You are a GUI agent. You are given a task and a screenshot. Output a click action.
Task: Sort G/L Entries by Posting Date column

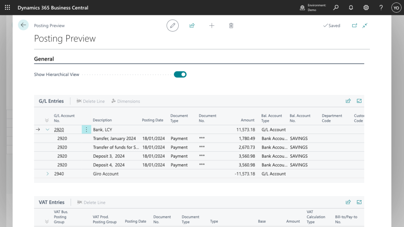pos(153,120)
